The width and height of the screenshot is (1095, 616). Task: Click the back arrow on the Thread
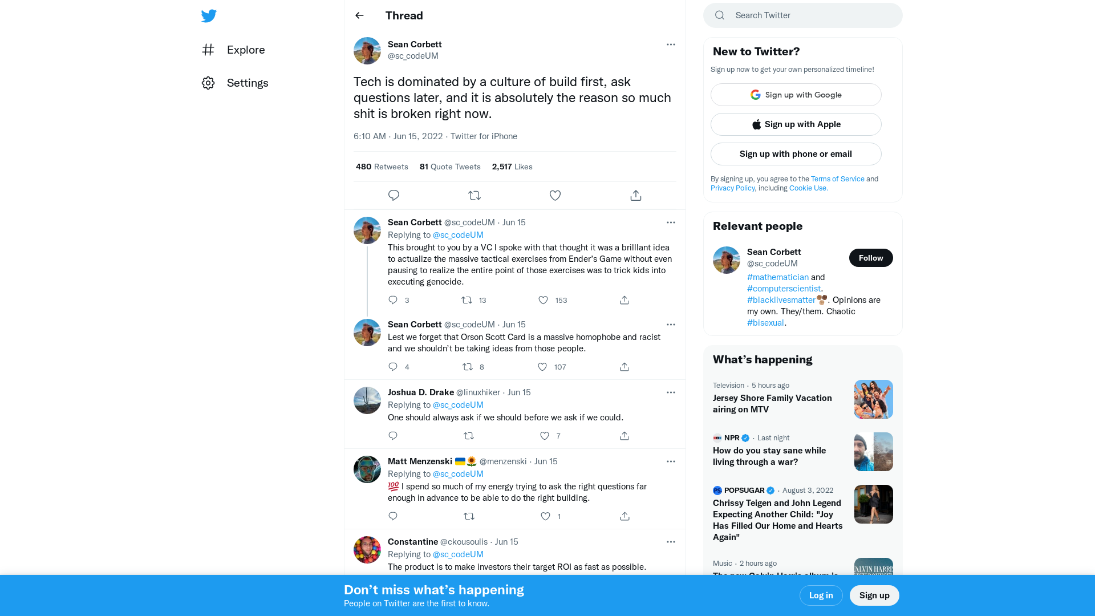pyautogui.click(x=359, y=15)
